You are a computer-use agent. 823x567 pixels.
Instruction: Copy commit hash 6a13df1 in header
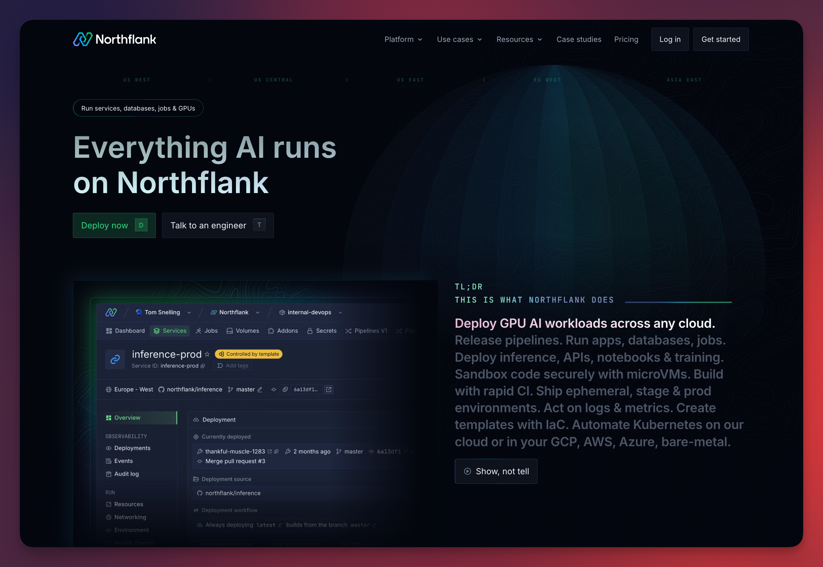pos(285,389)
